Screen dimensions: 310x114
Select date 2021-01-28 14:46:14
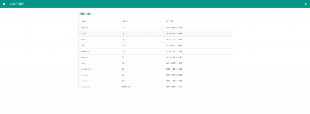(174, 34)
